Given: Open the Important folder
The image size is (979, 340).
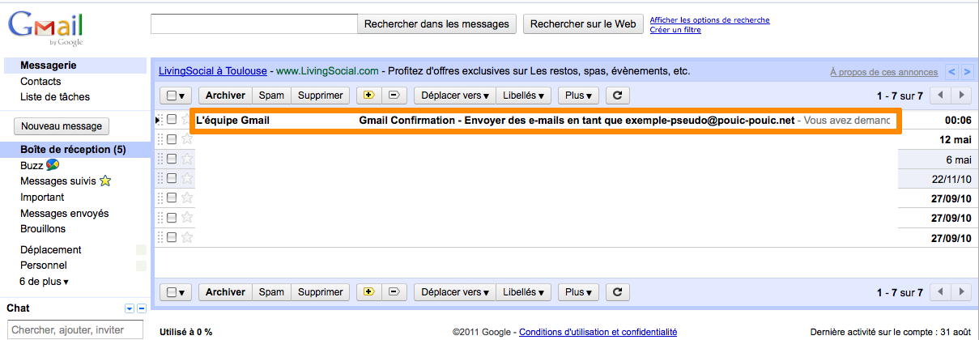Looking at the screenshot, I should (x=42, y=198).
